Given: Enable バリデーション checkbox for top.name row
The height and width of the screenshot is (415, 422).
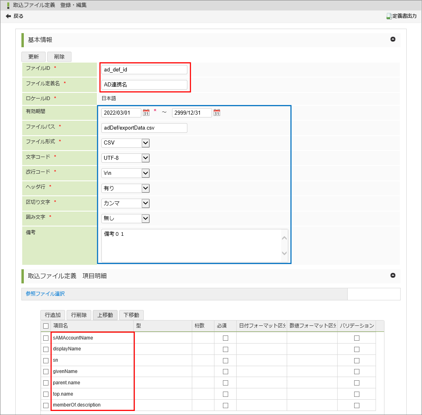Looking at the screenshot, I should (x=357, y=394).
